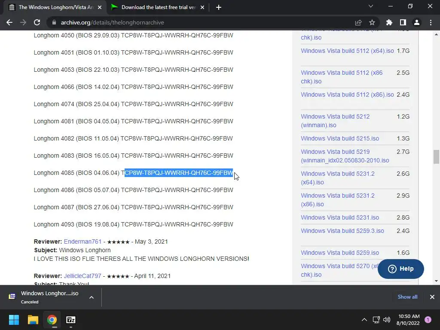Open reviewer Enderman761's profile

(x=82, y=241)
